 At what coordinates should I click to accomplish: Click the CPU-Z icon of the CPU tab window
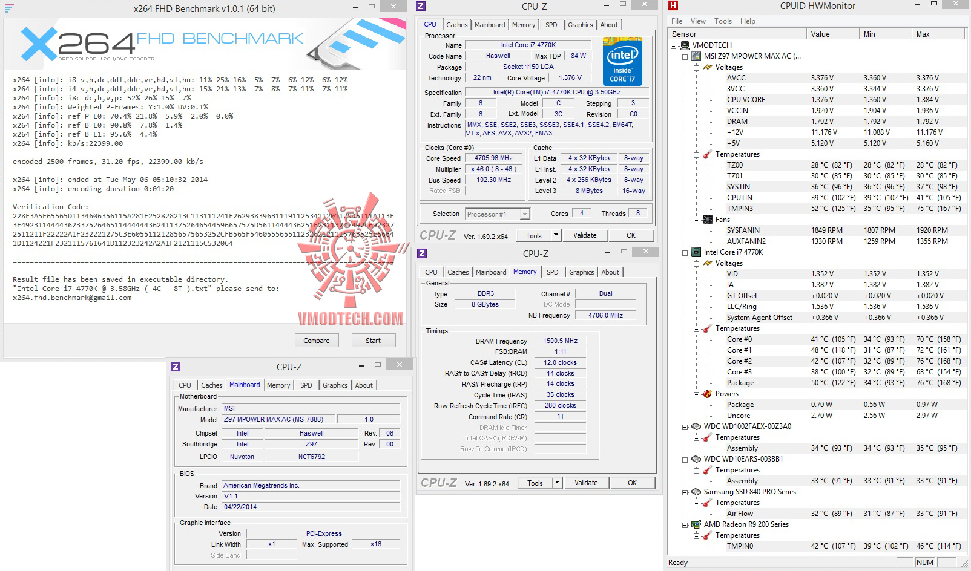[x=421, y=6]
